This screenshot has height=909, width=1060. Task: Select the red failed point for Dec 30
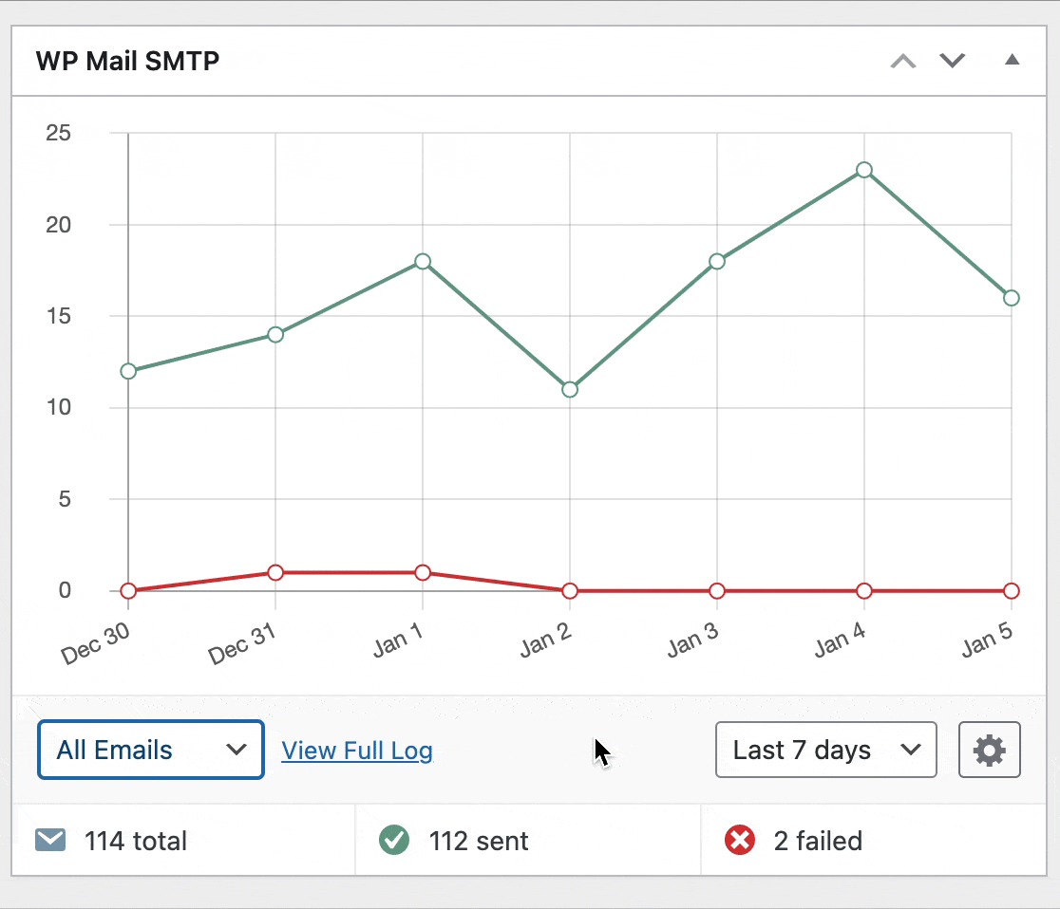tap(128, 591)
